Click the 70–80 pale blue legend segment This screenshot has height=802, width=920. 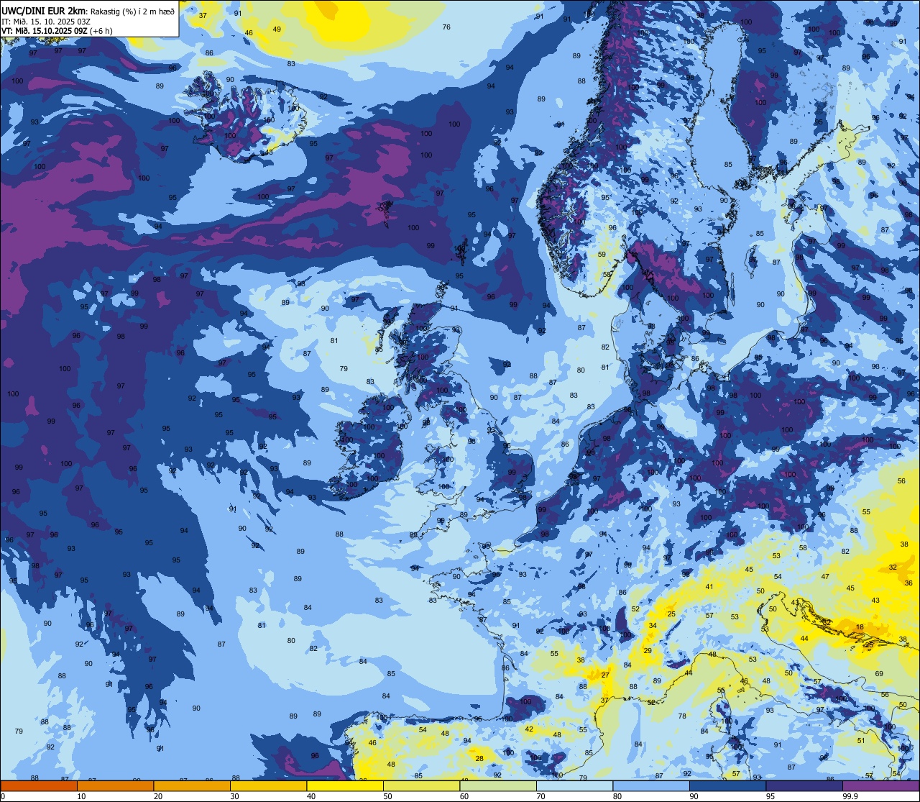click(575, 785)
